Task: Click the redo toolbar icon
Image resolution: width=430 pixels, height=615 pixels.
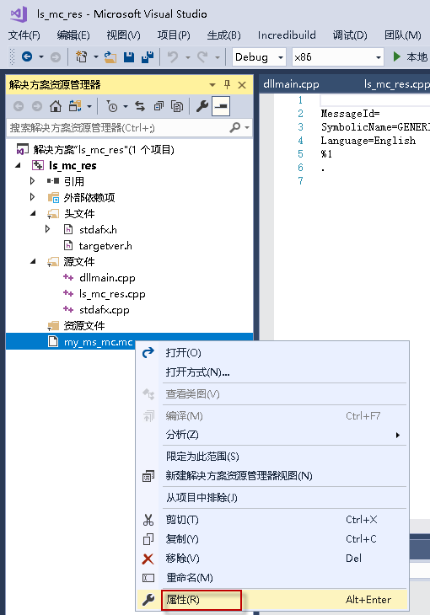Action: click(202, 57)
